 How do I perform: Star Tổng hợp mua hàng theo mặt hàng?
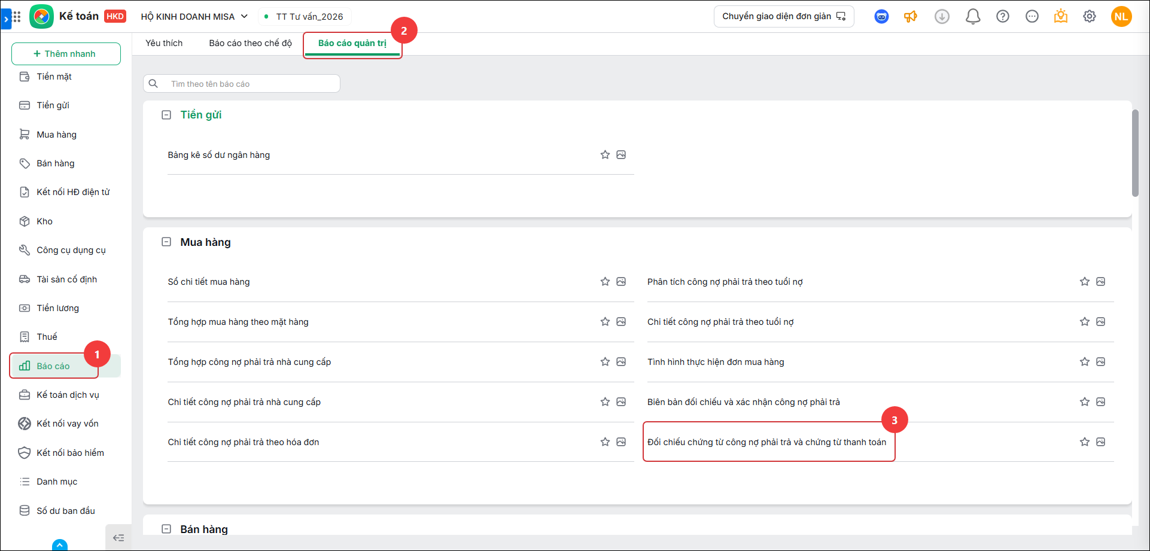click(x=605, y=322)
